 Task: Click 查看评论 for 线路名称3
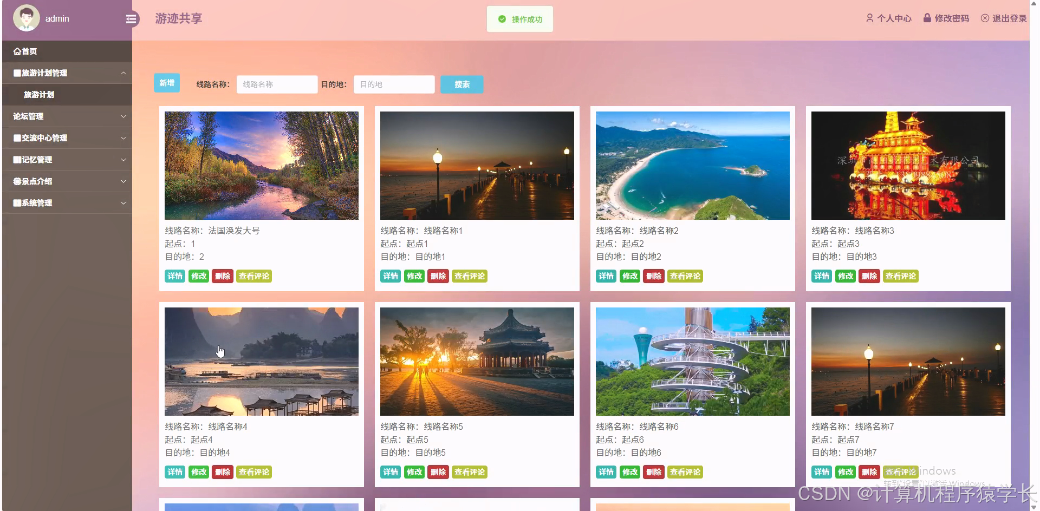[x=901, y=276]
